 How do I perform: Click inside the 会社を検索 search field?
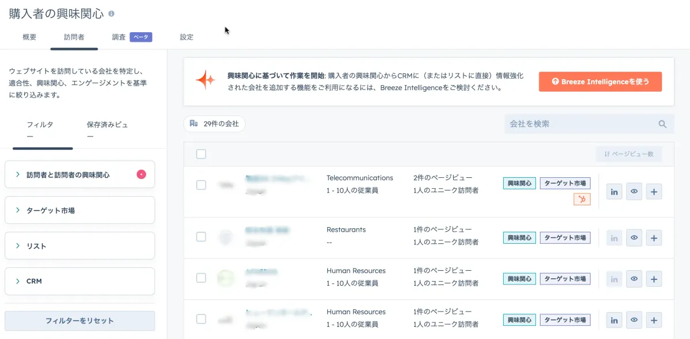coord(575,123)
